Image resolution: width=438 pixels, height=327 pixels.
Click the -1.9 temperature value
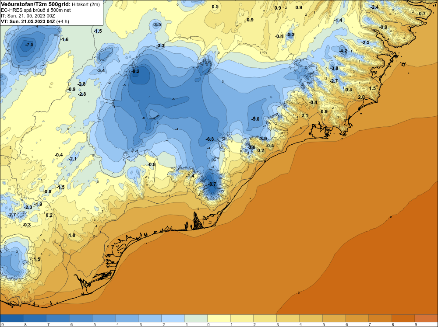point(38,204)
